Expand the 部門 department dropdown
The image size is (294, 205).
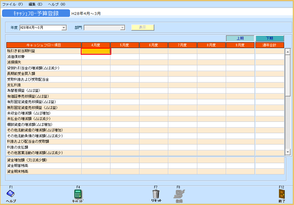tap(122, 28)
